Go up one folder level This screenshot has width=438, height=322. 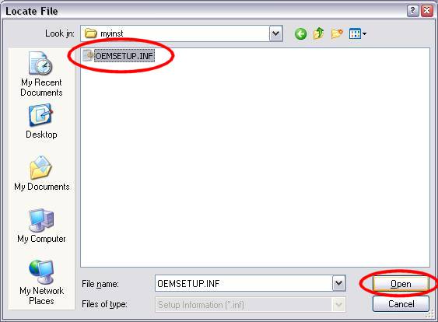point(319,33)
